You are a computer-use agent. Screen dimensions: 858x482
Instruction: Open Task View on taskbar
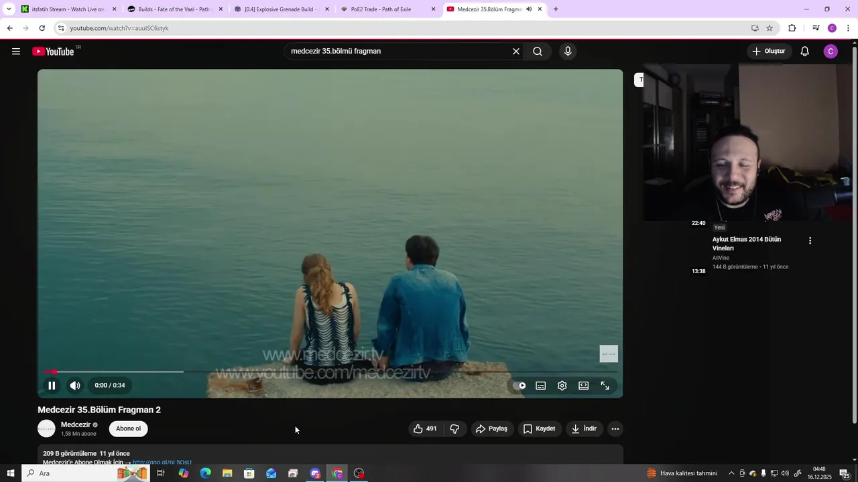[x=161, y=473]
